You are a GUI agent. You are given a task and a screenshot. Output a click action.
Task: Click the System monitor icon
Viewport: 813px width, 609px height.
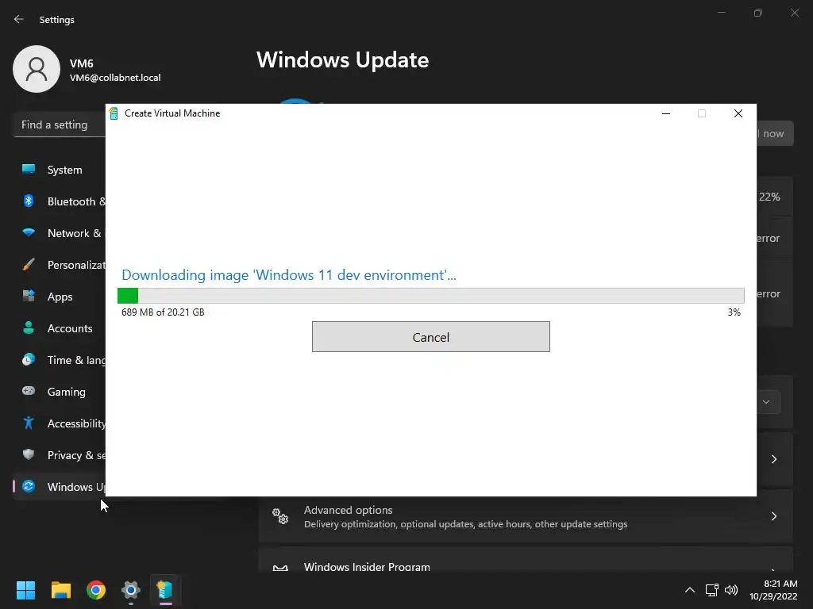(29, 169)
